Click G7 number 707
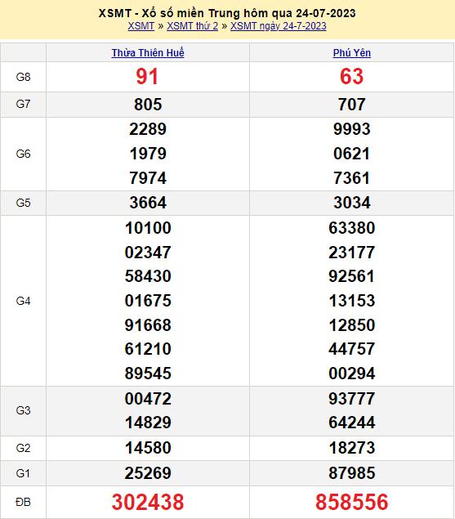 (x=352, y=105)
